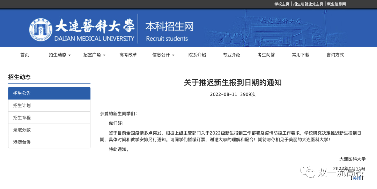Click the greeting 亲爱的新生同学们
The width and height of the screenshot is (377, 189).
pos(118,114)
